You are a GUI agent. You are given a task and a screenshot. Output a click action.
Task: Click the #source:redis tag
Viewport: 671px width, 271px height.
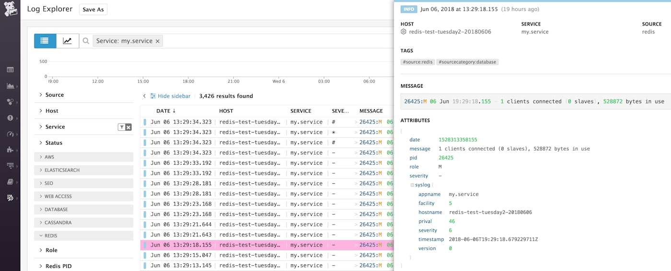pos(417,62)
